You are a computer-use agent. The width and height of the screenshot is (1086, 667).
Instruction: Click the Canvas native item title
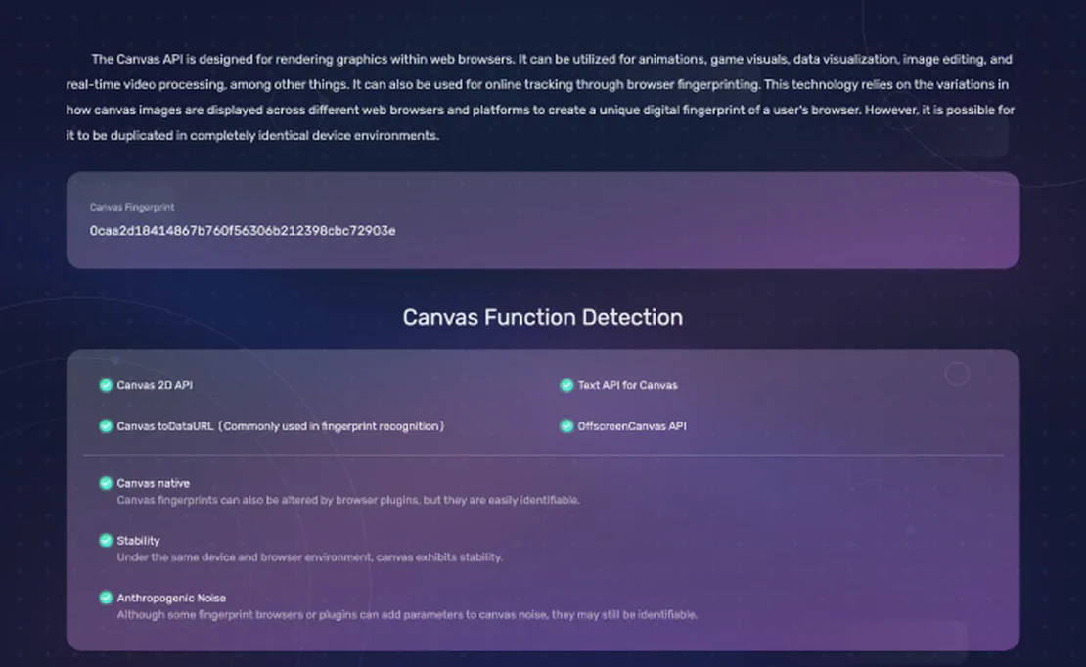pos(153,483)
